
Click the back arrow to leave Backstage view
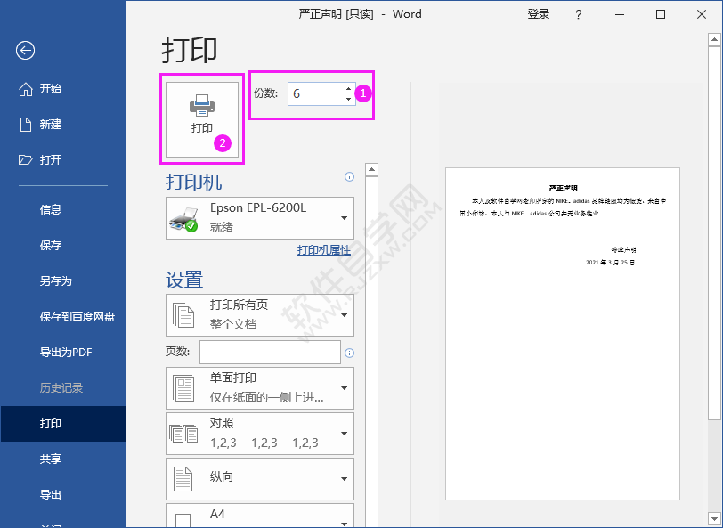(x=24, y=51)
